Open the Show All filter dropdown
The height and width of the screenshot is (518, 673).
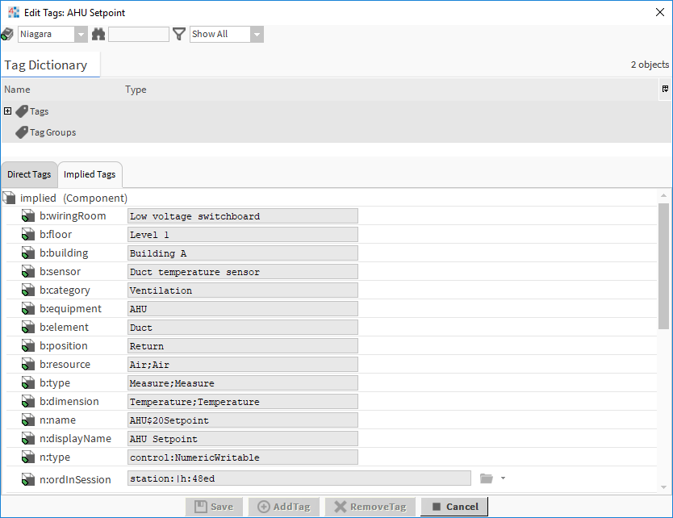coord(257,34)
